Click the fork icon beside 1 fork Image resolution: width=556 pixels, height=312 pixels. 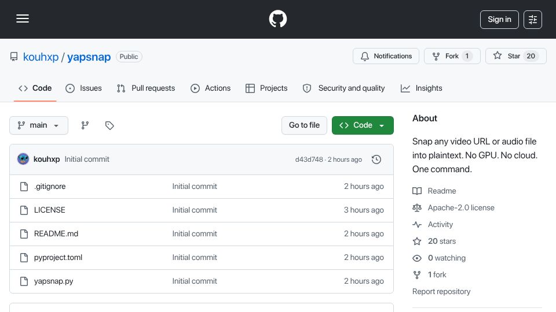(x=417, y=275)
